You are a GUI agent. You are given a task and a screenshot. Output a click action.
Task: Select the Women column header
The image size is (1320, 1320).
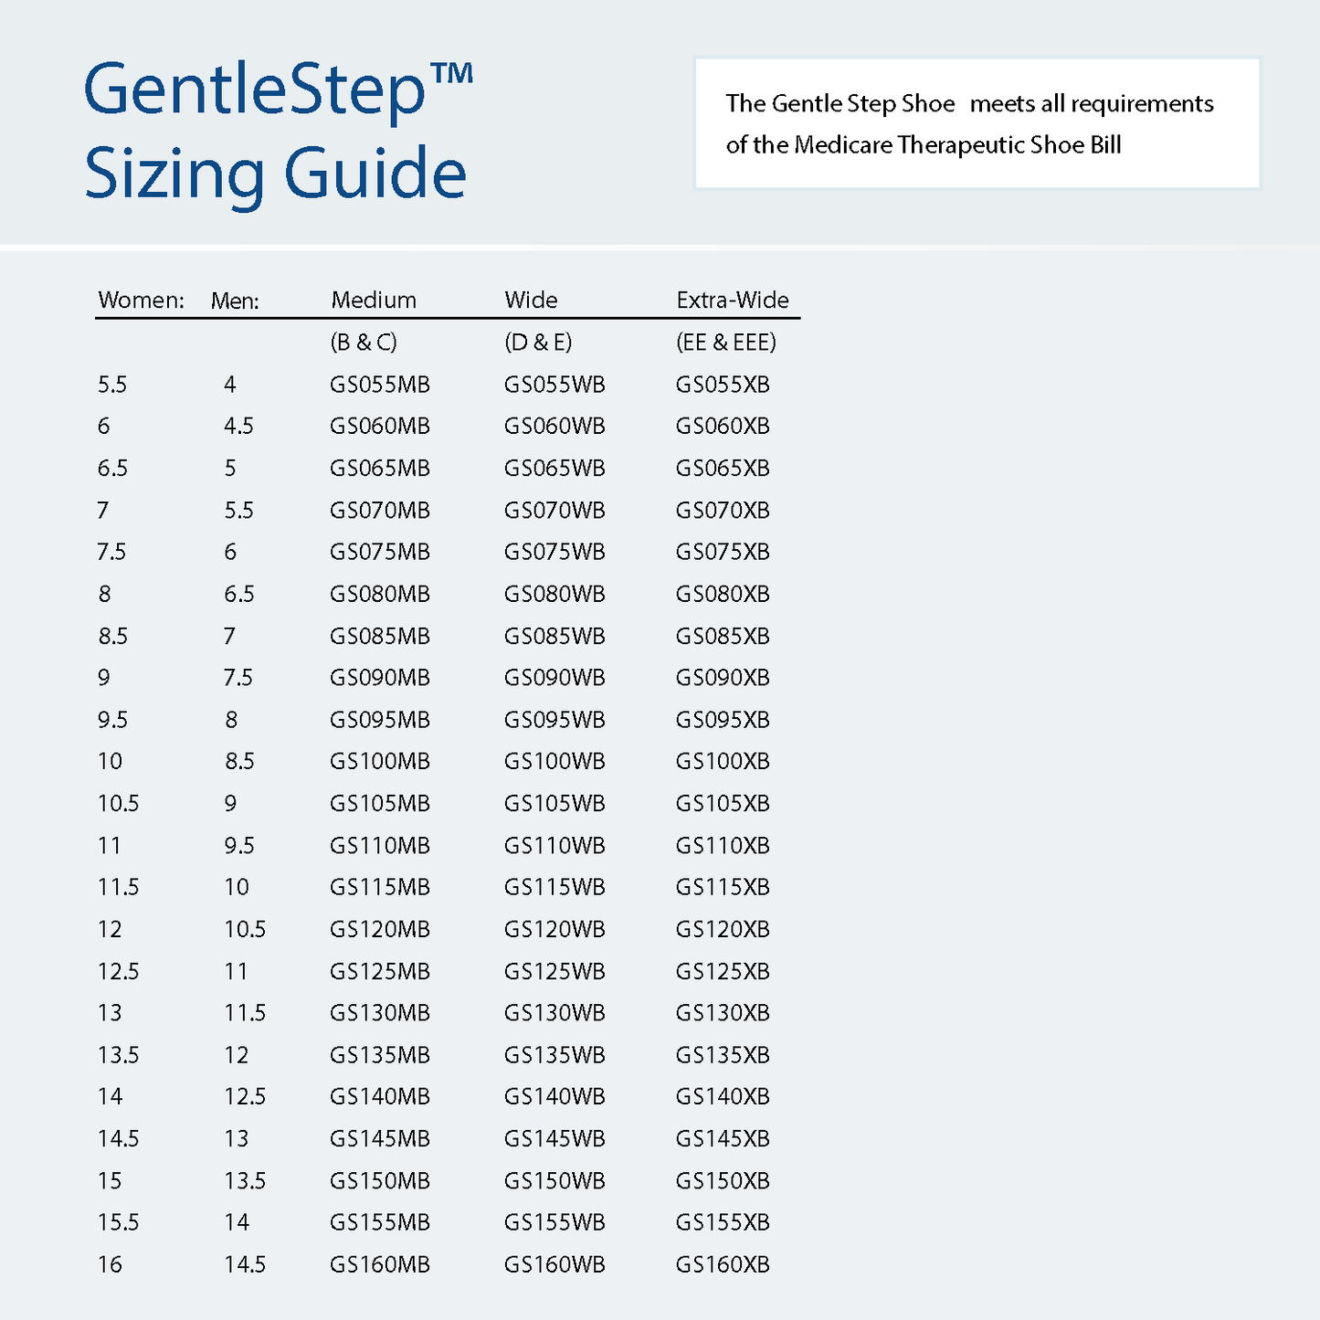pyautogui.click(x=141, y=301)
